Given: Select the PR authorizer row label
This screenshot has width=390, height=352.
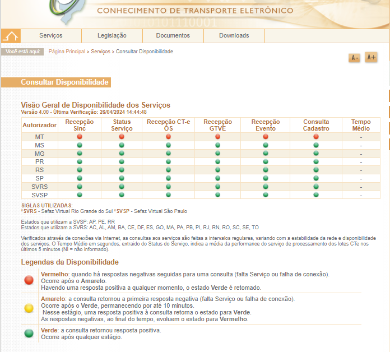Looking at the screenshot, I should click(x=40, y=161).
